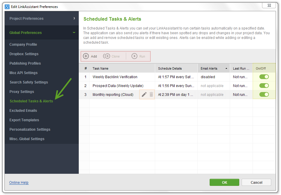Click the On/Off column header
The image size is (281, 195).
pos(264,68)
